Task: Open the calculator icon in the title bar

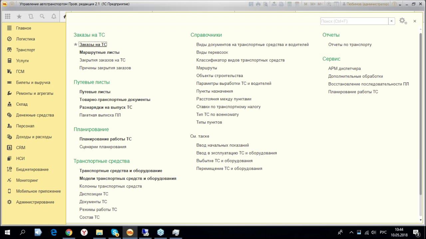Action: click(289, 4)
